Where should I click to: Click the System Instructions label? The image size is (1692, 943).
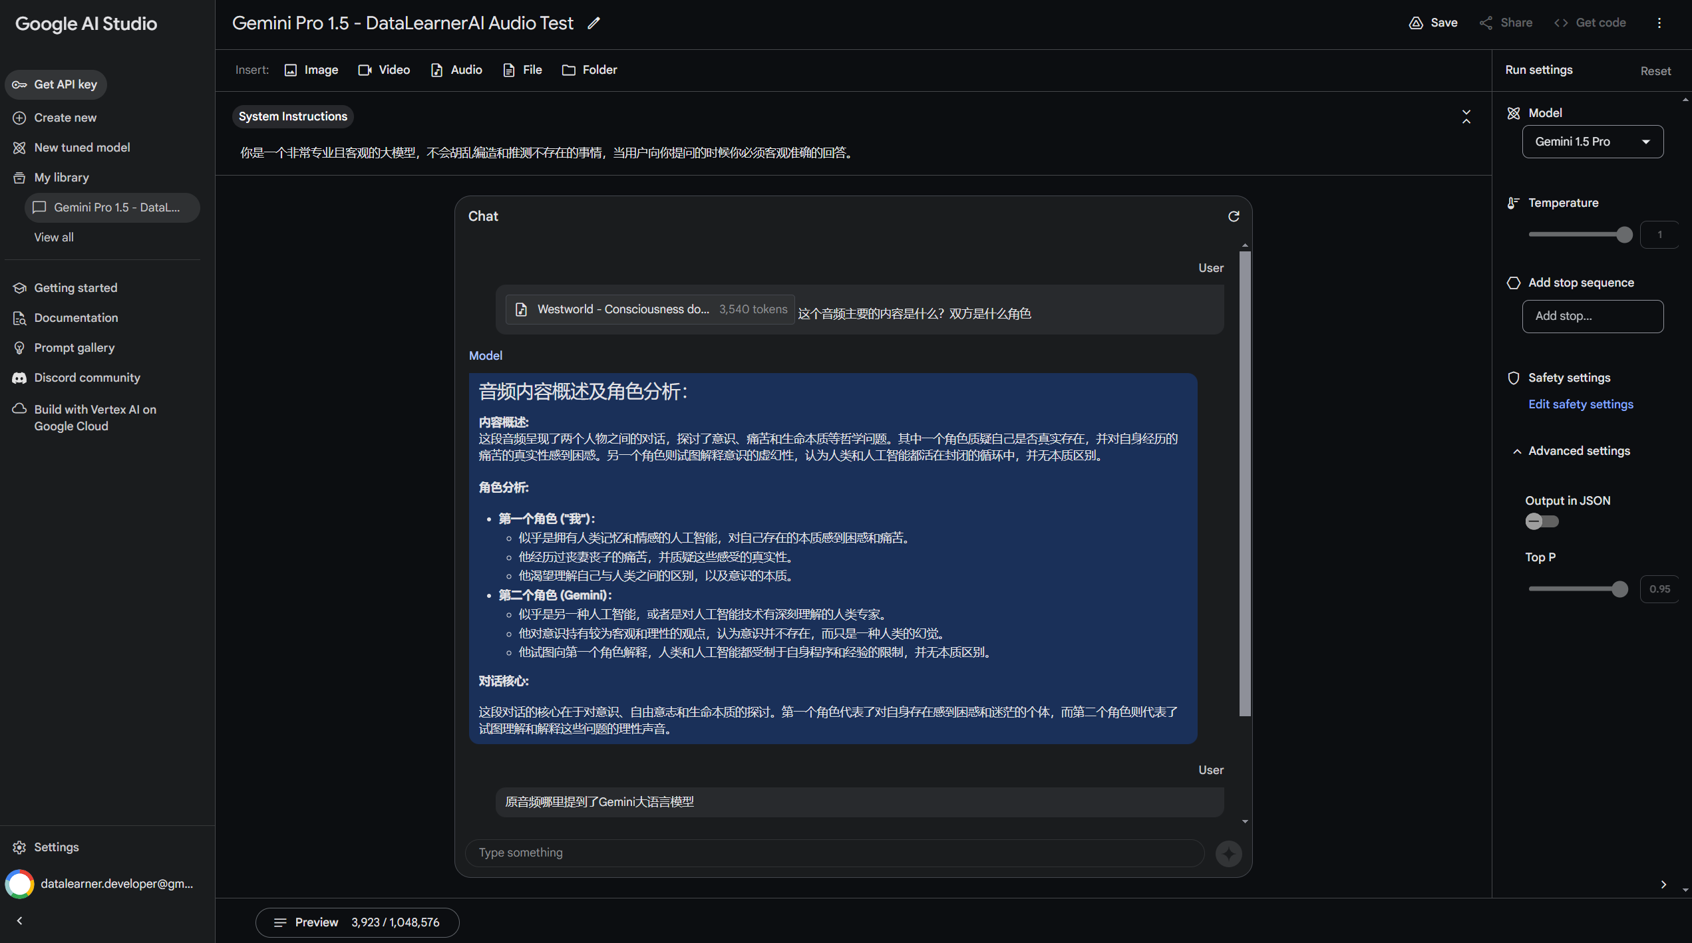coord(293,116)
